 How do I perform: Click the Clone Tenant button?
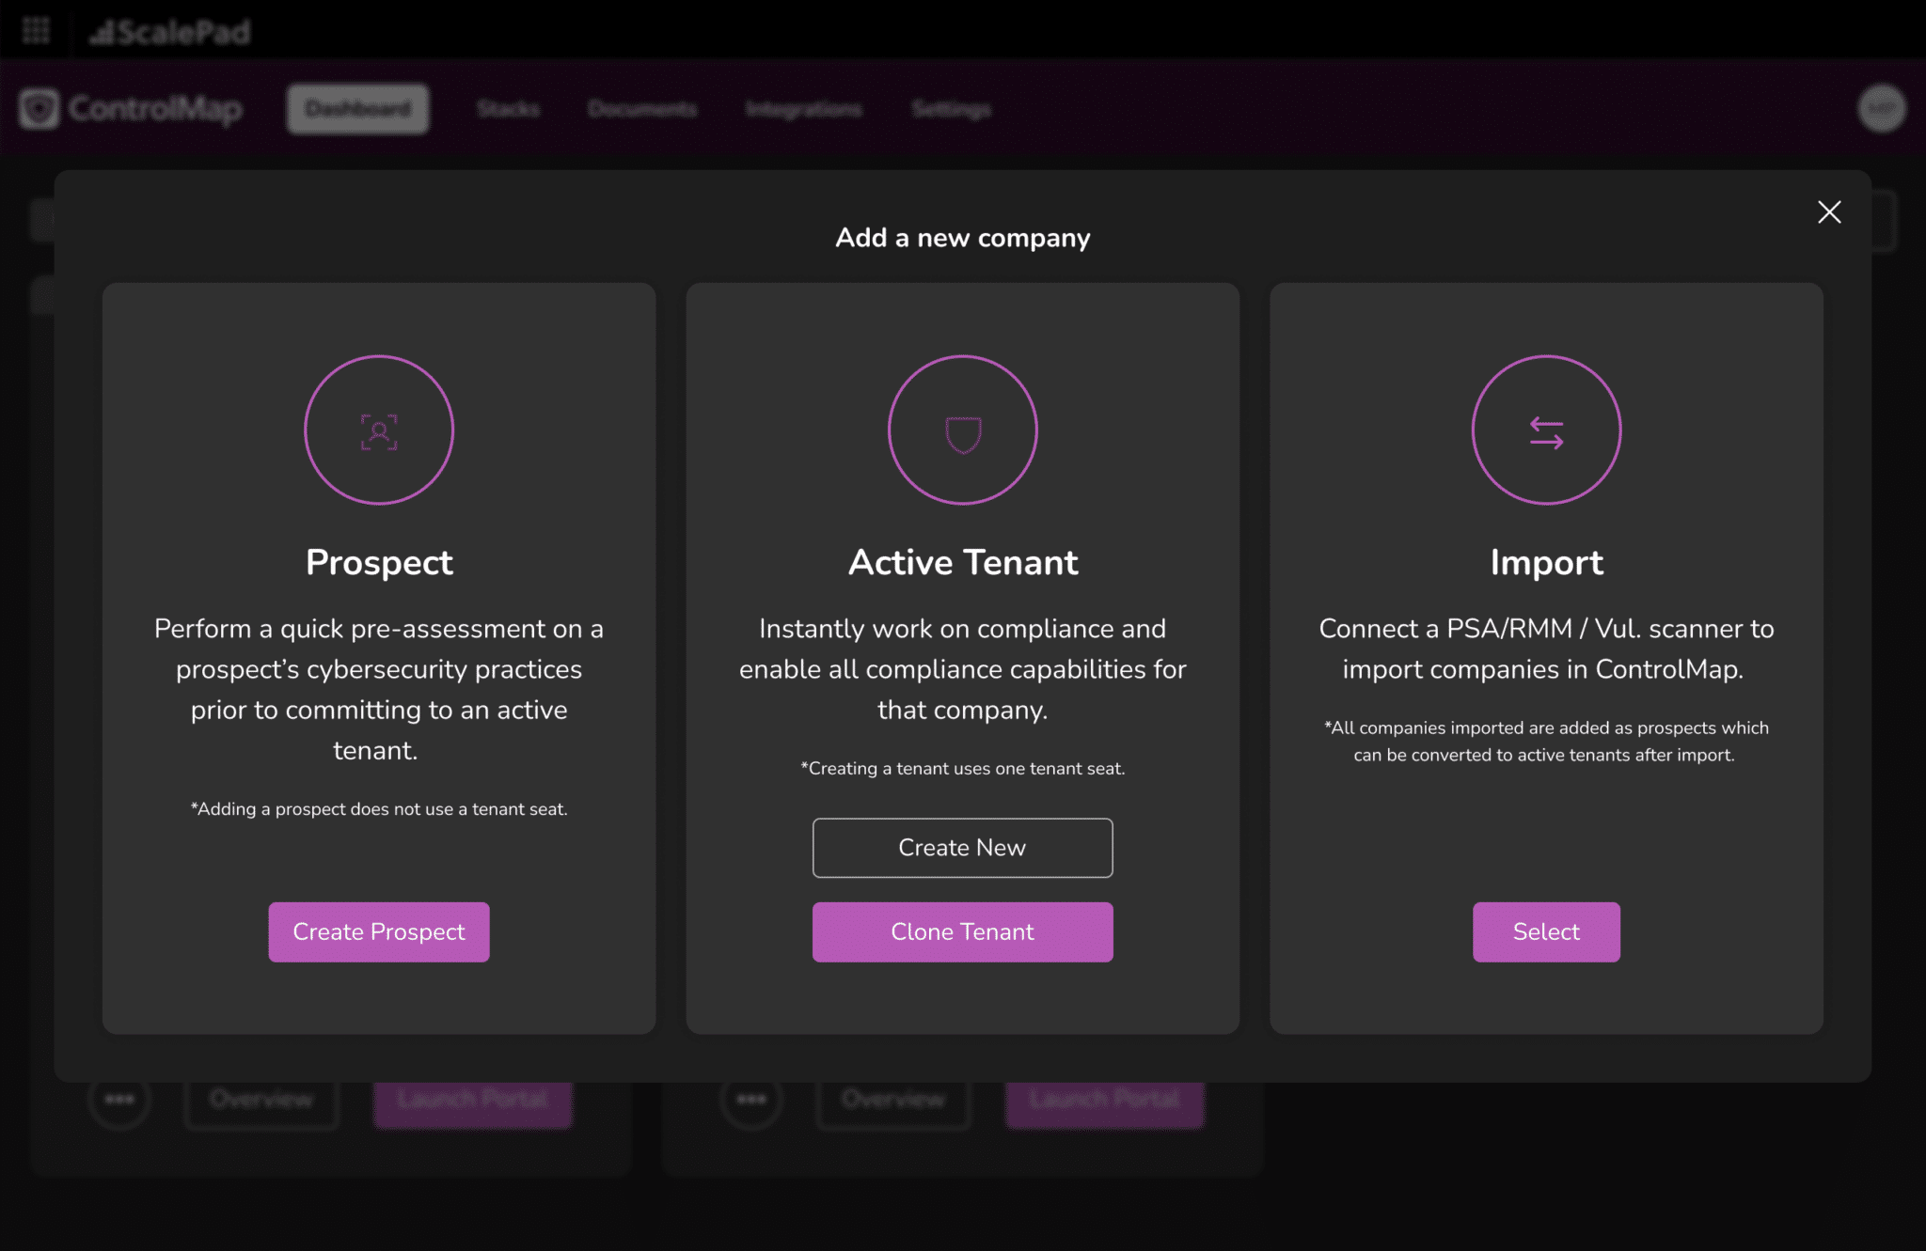(x=961, y=931)
